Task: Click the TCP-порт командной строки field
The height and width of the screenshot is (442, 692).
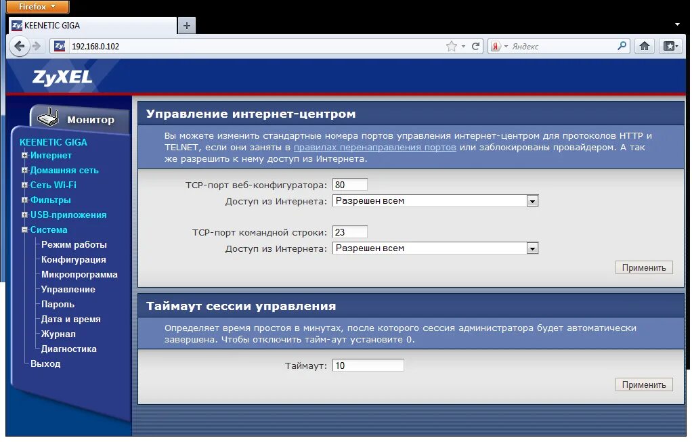Action: point(349,232)
